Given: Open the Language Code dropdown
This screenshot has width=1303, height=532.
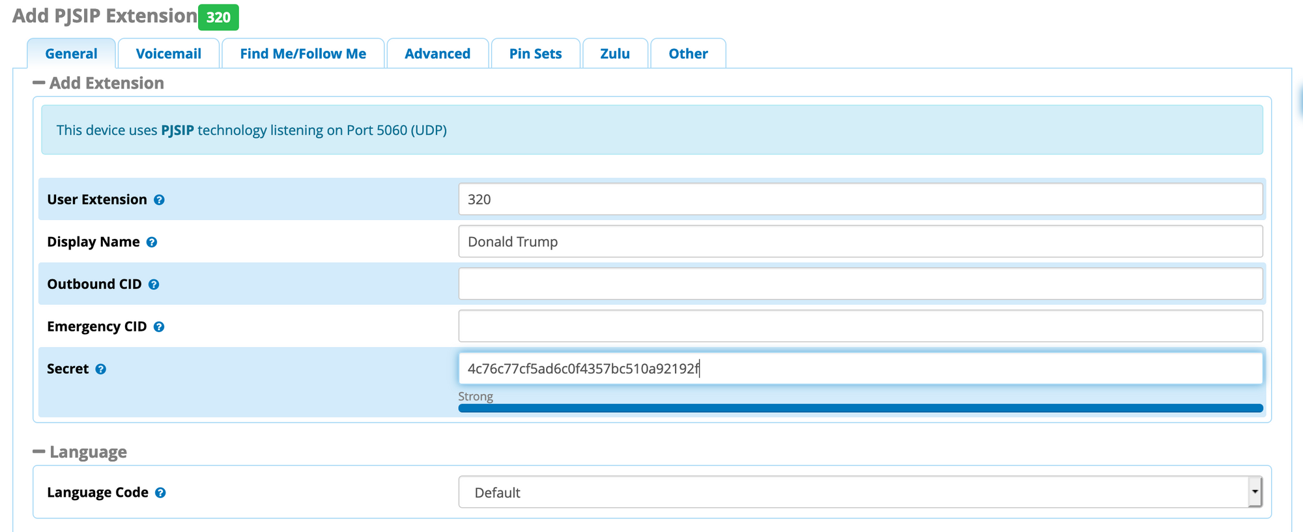Looking at the screenshot, I should (x=860, y=492).
